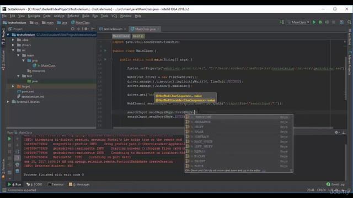Collapse the main folder in the tree
This screenshot has height=198, width=353.
(18, 55)
